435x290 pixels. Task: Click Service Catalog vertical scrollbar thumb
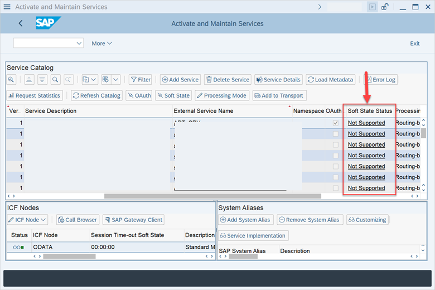424,133
